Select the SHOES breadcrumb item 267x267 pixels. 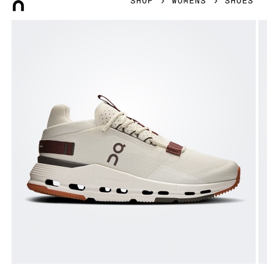tap(239, 2)
